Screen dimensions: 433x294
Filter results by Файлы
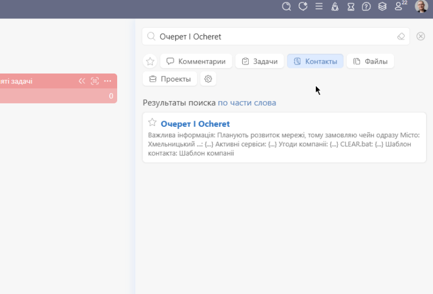pos(370,61)
